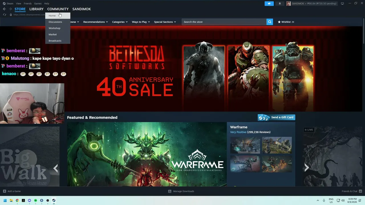Expand the Special Sections dropdown
The image size is (365, 205).
165,22
